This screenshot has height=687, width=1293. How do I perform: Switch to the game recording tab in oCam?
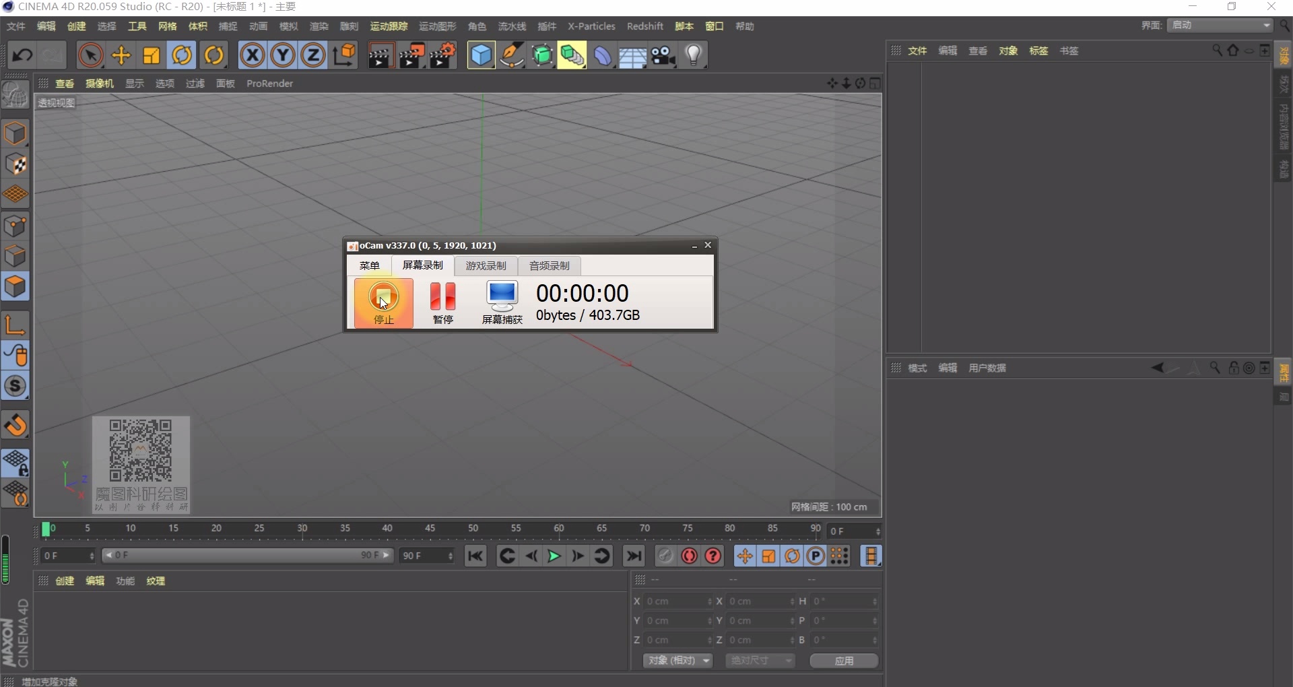tap(486, 266)
